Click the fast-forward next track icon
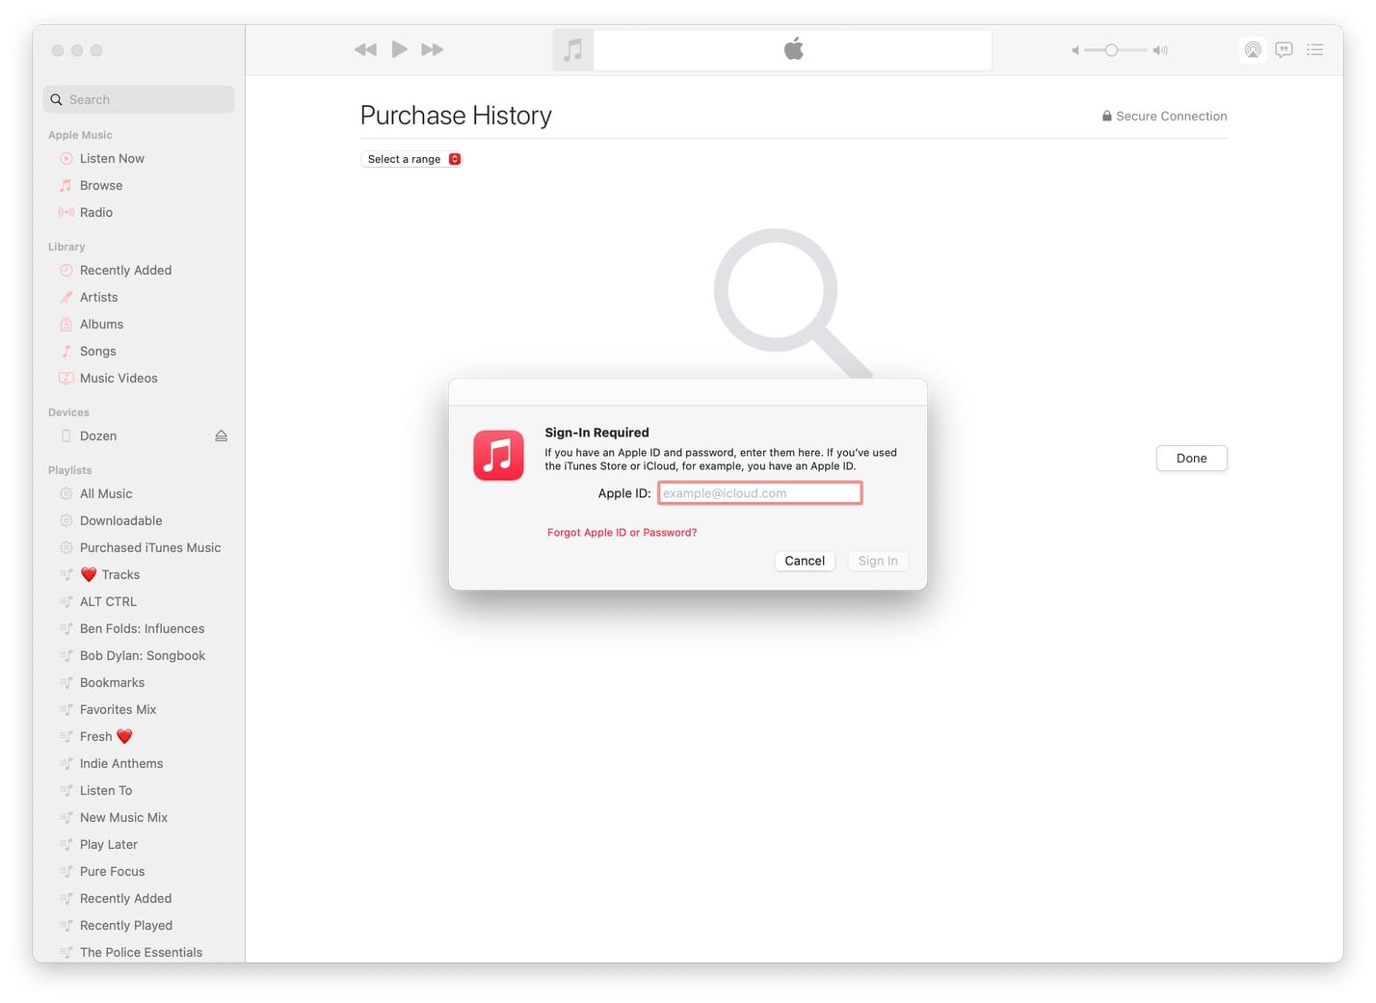Screen dimensions: 1376x1003 pos(433,50)
